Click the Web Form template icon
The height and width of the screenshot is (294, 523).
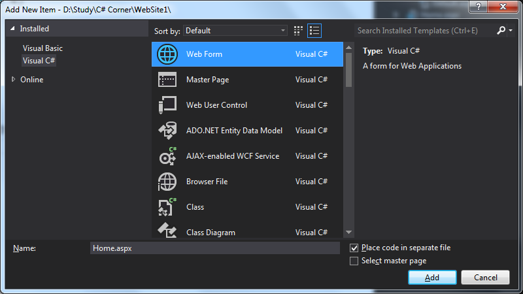(167, 54)
